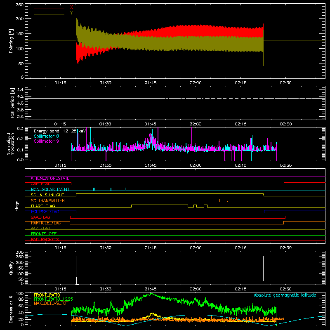Click the ECLIPSE_FLAG label

pos(45,212)
